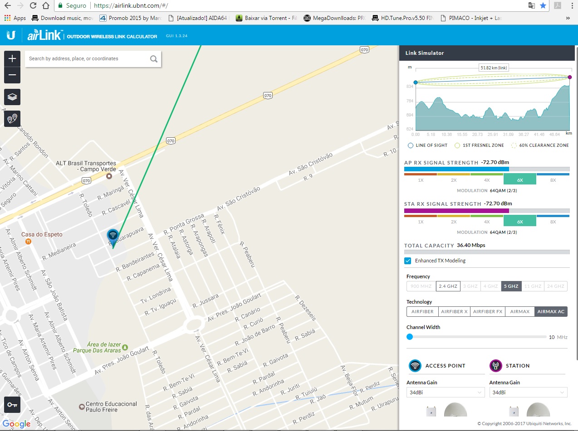Open MegaDownloads bookmark

[x=334, y=18]
